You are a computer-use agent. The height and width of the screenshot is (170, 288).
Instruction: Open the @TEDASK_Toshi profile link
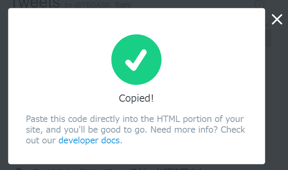coord(102,5)
